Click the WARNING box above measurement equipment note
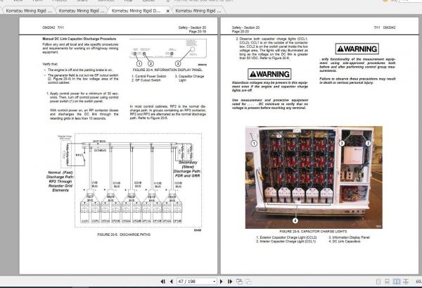The image size is (422, 288). coord(357,49)
